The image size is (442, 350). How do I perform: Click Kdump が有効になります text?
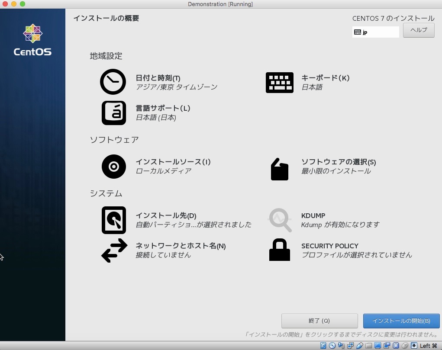(340, 225)
